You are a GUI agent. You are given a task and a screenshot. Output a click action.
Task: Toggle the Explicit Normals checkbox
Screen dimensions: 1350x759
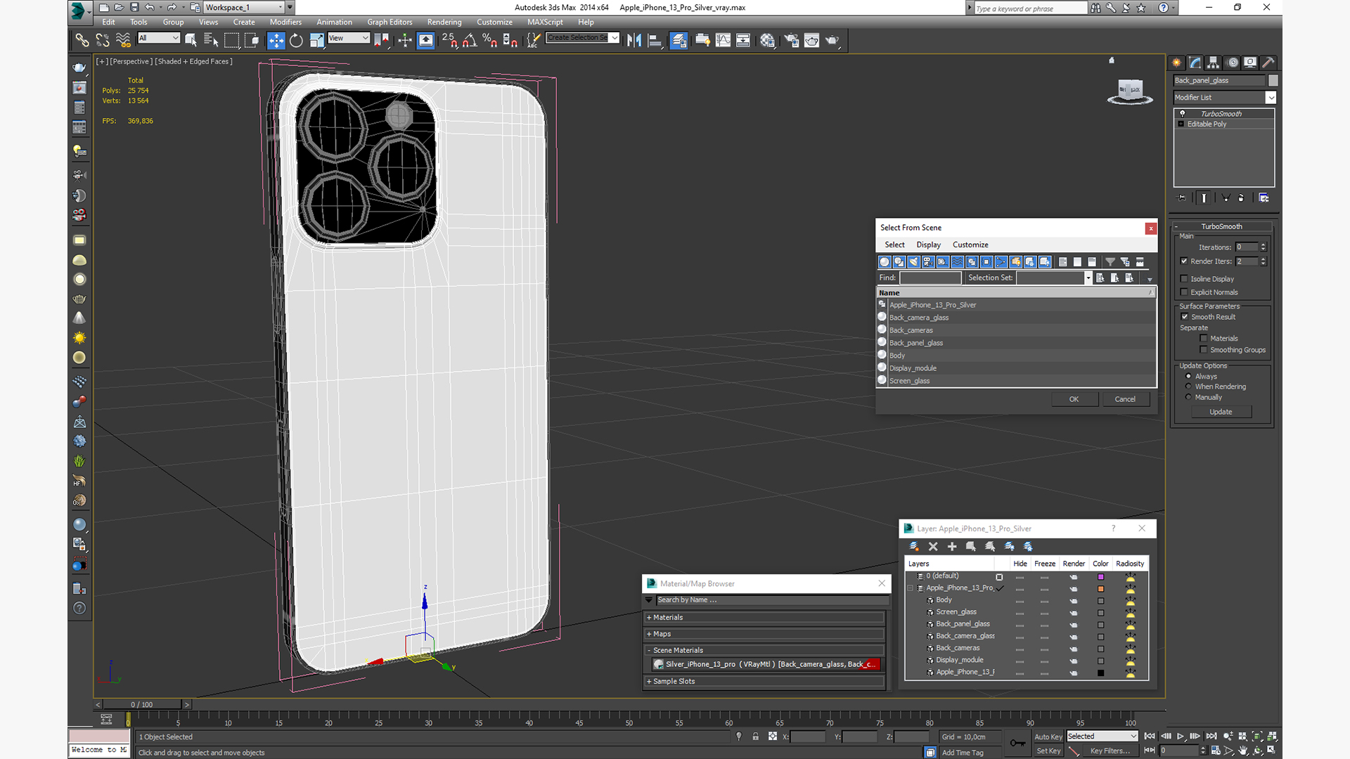1184,292
